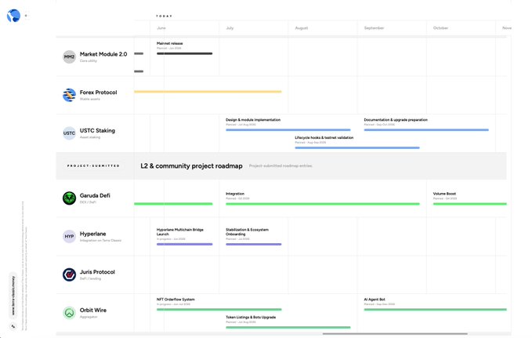
Task: Click the black Mainnet release progress bar
Action: (x=185, y=53)
